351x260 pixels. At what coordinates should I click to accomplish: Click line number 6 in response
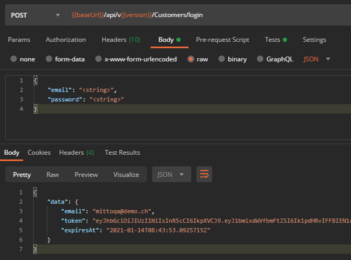(x=21, y=240)
